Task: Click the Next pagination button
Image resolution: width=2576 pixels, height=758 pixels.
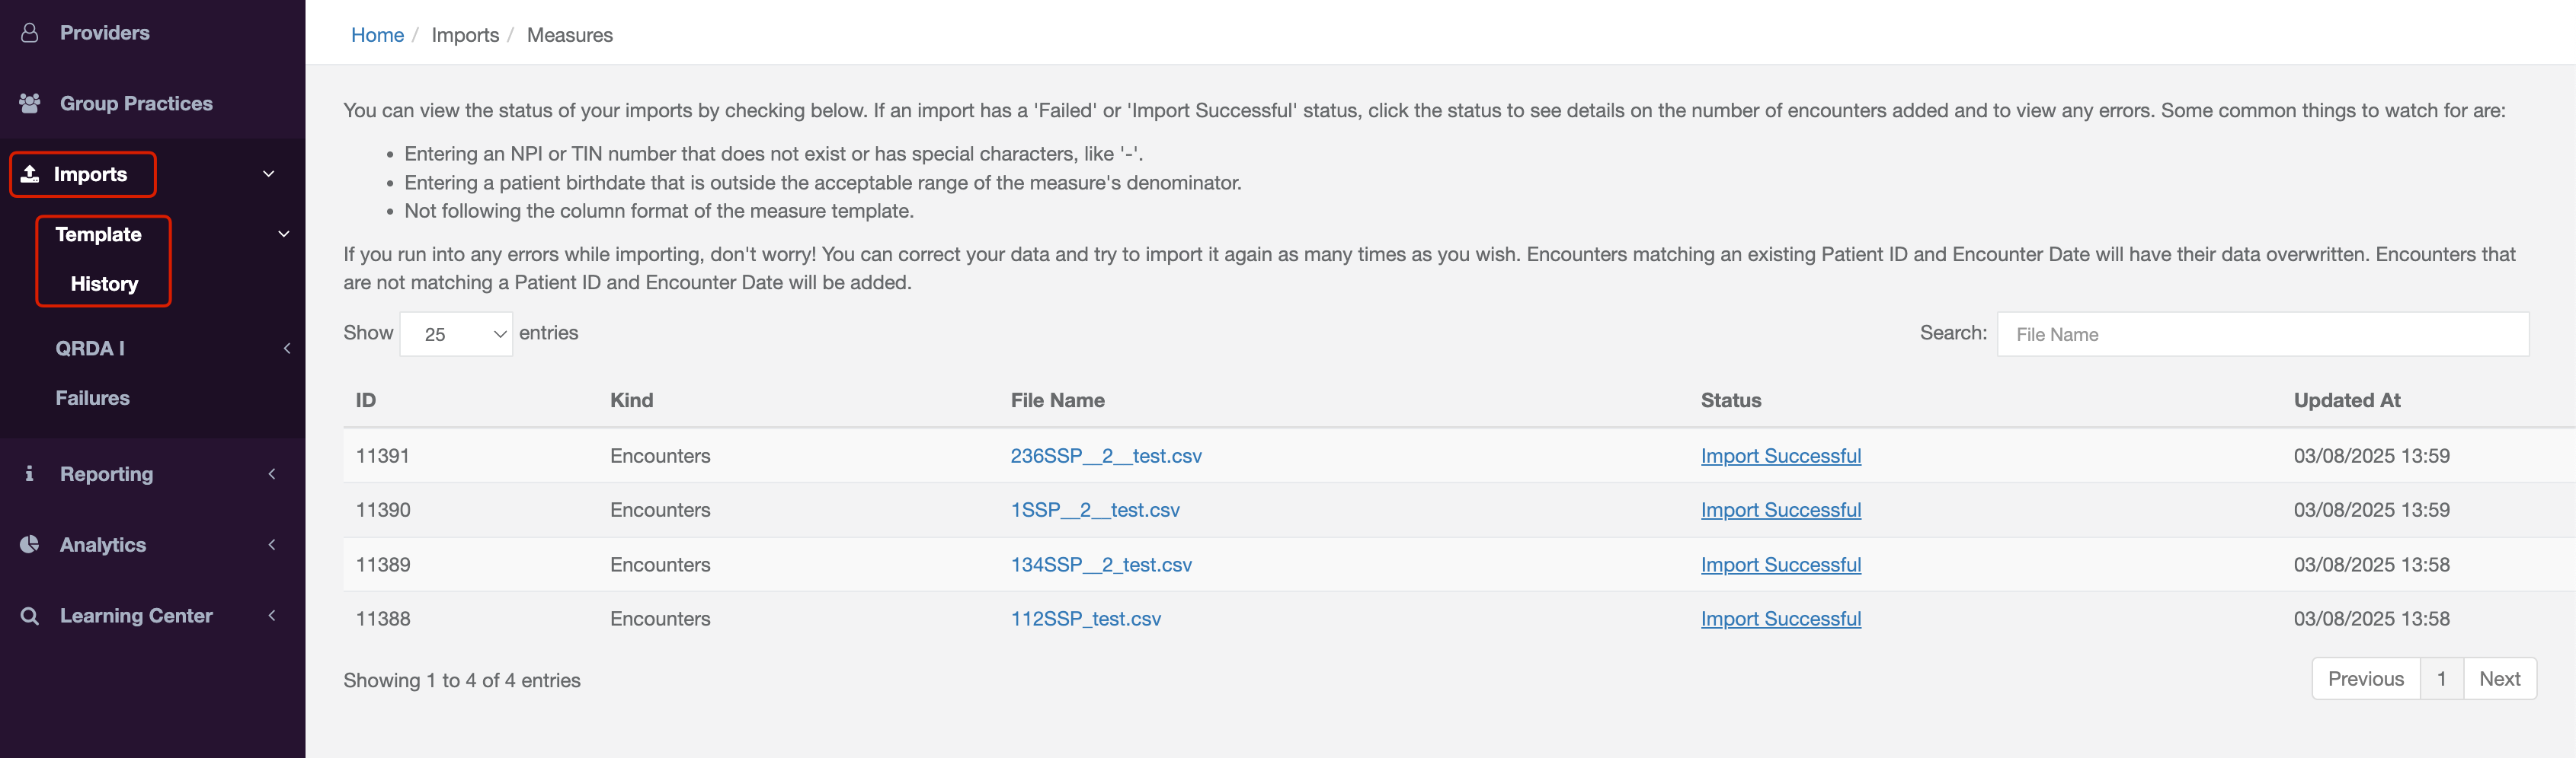Action: (x=2499, y=679)
